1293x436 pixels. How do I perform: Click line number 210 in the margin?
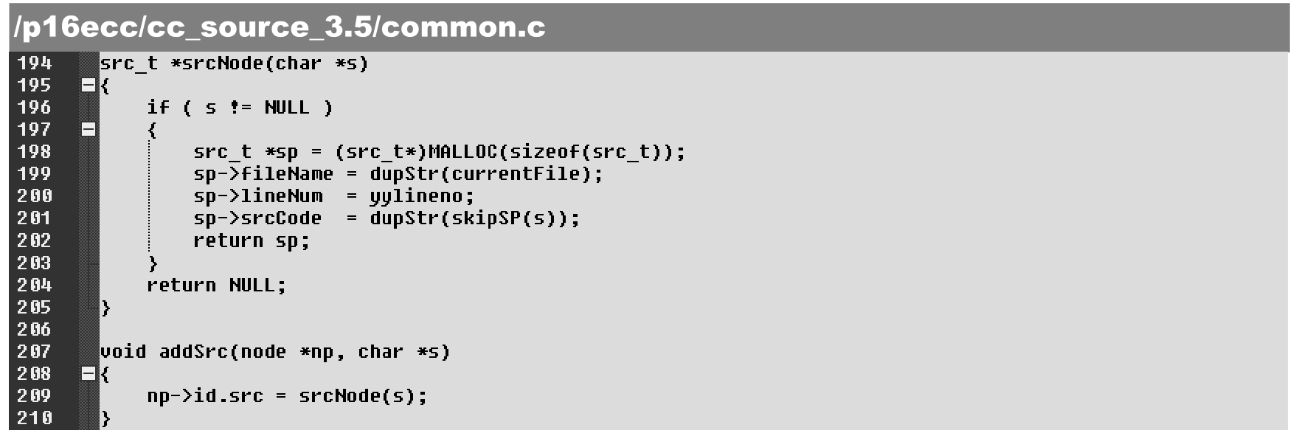coord(35,418)
